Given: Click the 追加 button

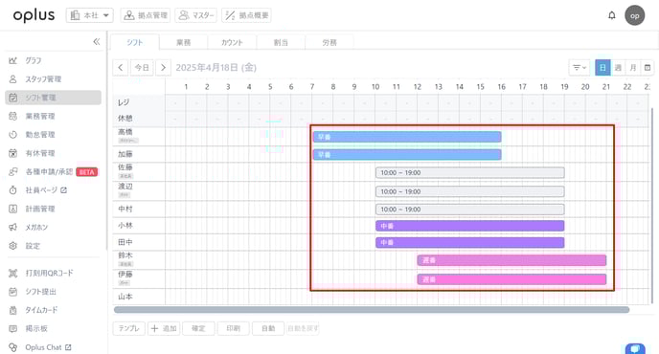Looking at the screenshot, I should [164, 328].
